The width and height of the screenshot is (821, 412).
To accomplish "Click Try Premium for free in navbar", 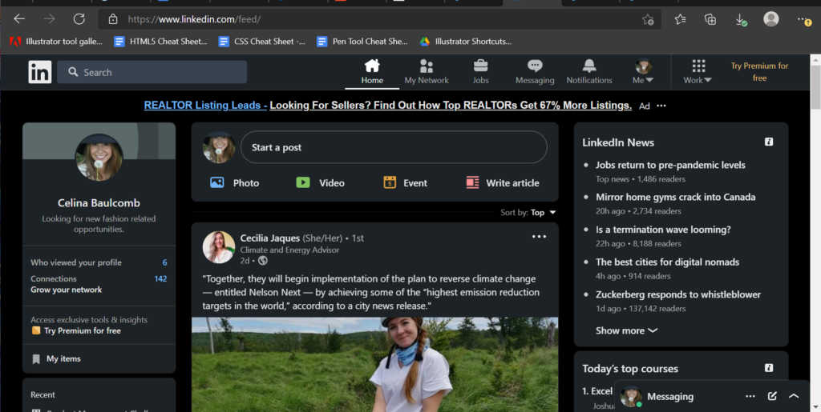I will click(x=760, y=72).
